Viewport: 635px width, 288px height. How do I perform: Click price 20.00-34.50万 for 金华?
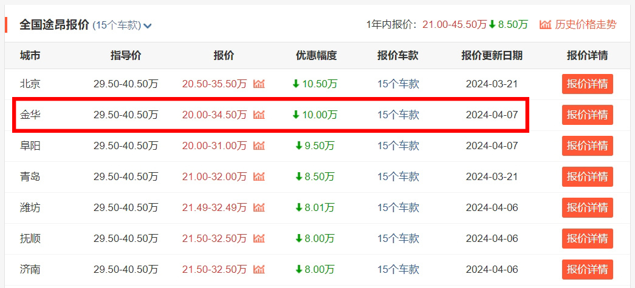(x=215, y=115)
